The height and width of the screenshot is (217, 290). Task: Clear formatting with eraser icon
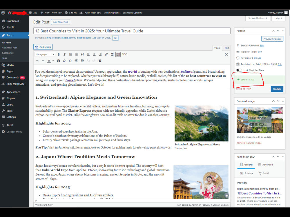[64, 61]
